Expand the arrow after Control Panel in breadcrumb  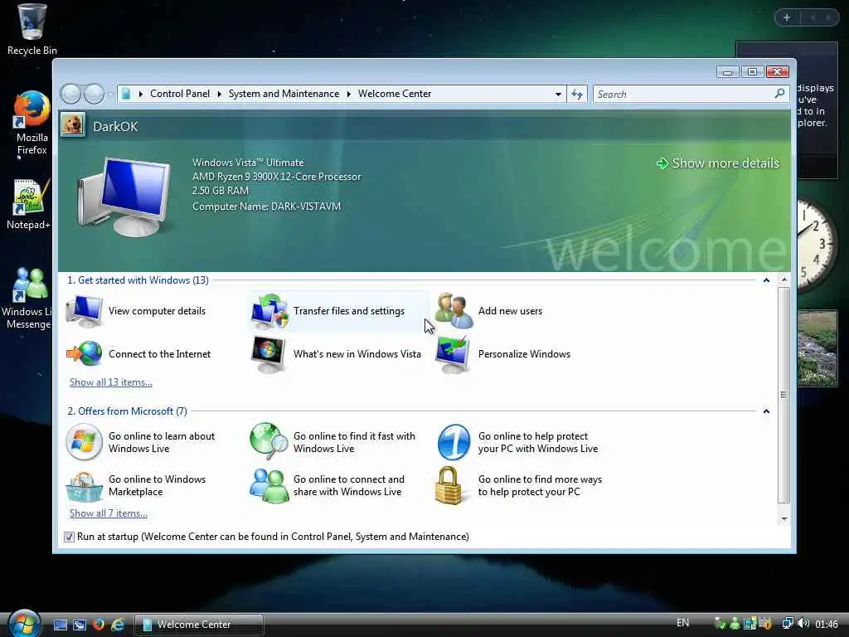219,95
